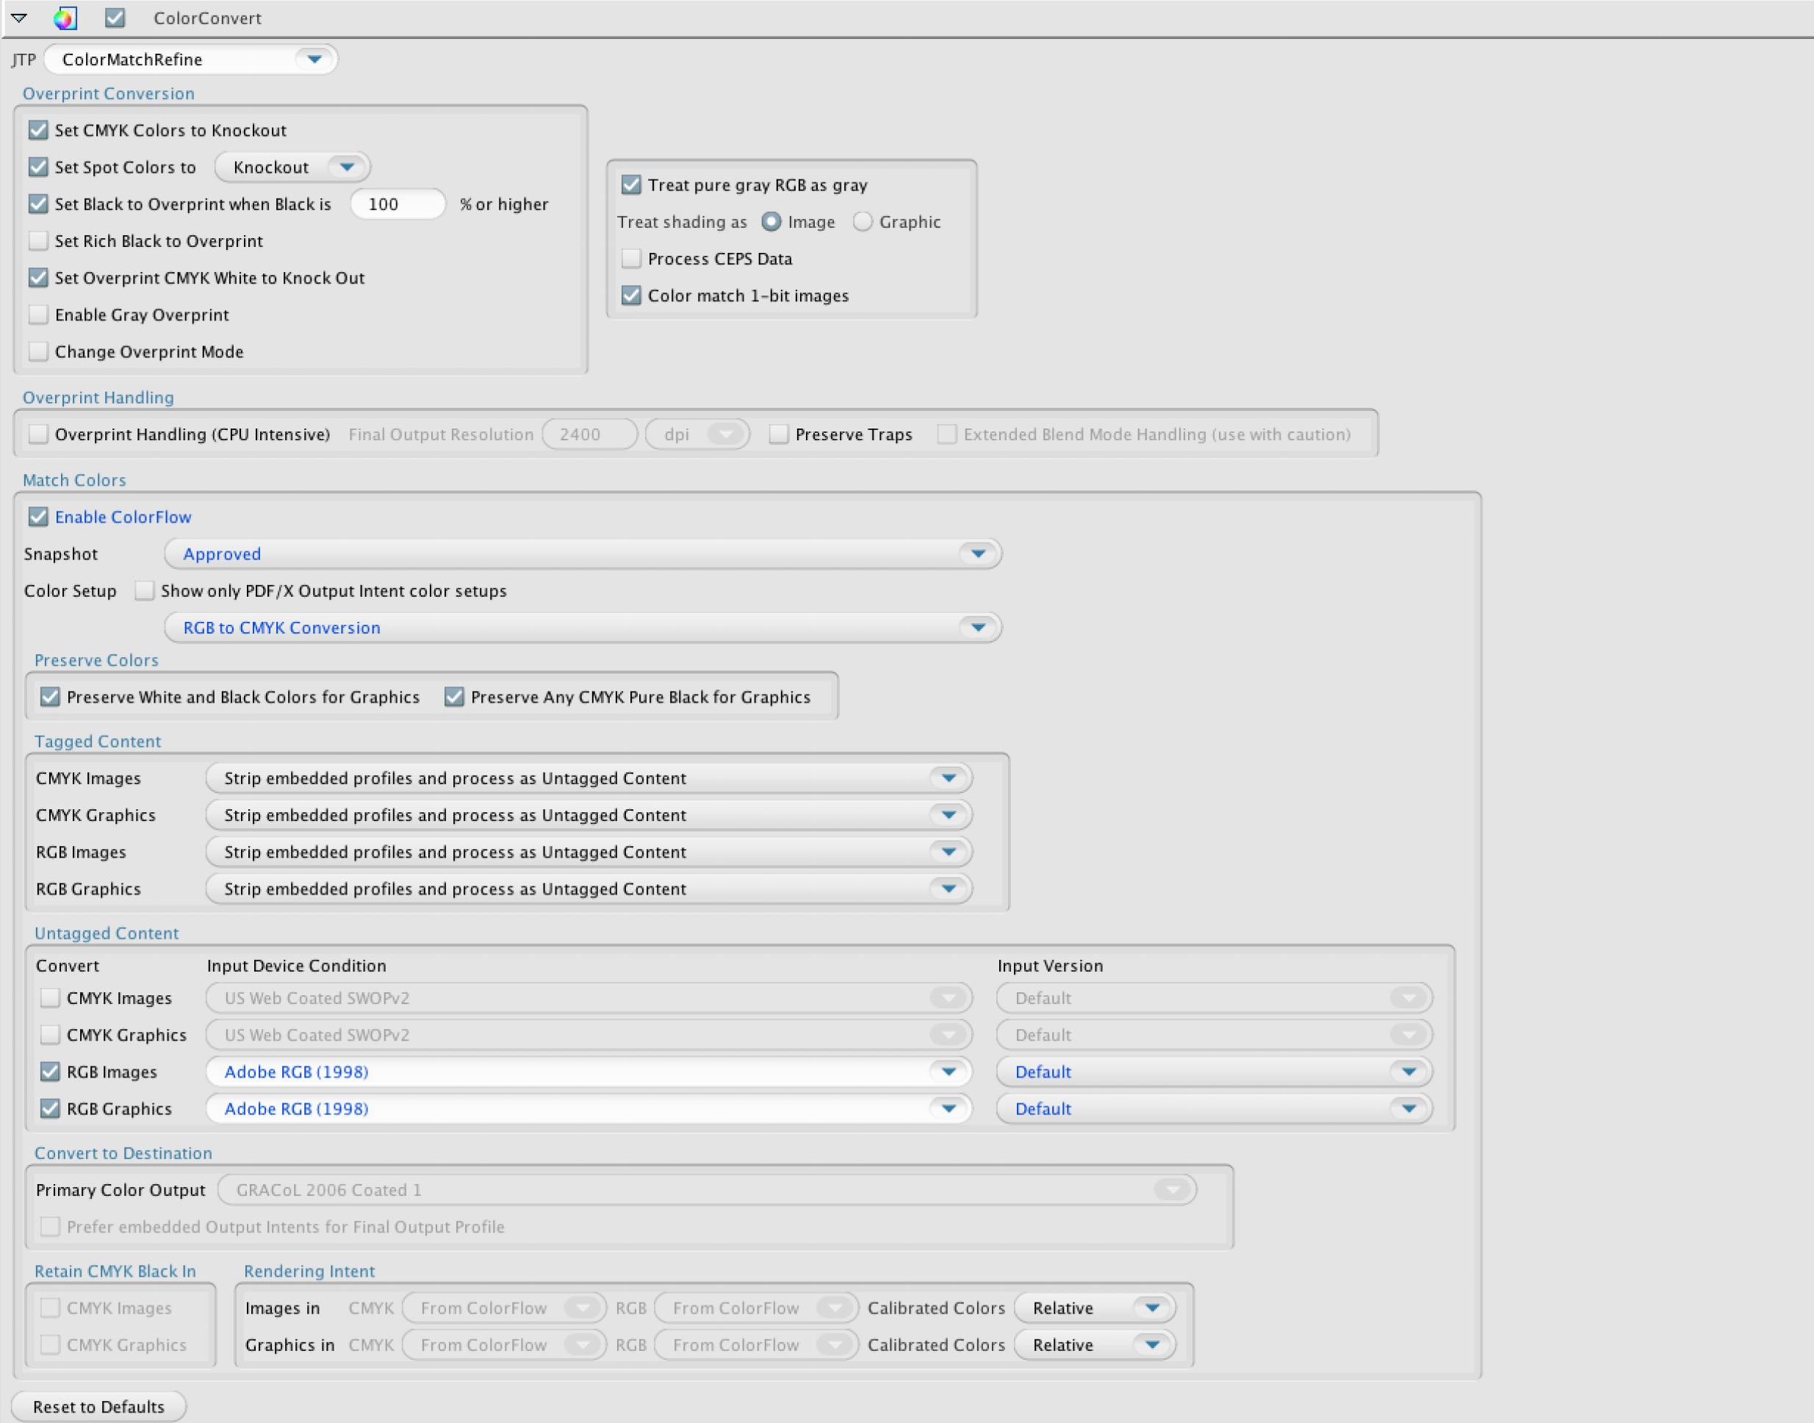This screenshot has height=1423, width=1814.
Task: Toggle Set Black to Overprint checkbox
Action: [x=38, y=204]
